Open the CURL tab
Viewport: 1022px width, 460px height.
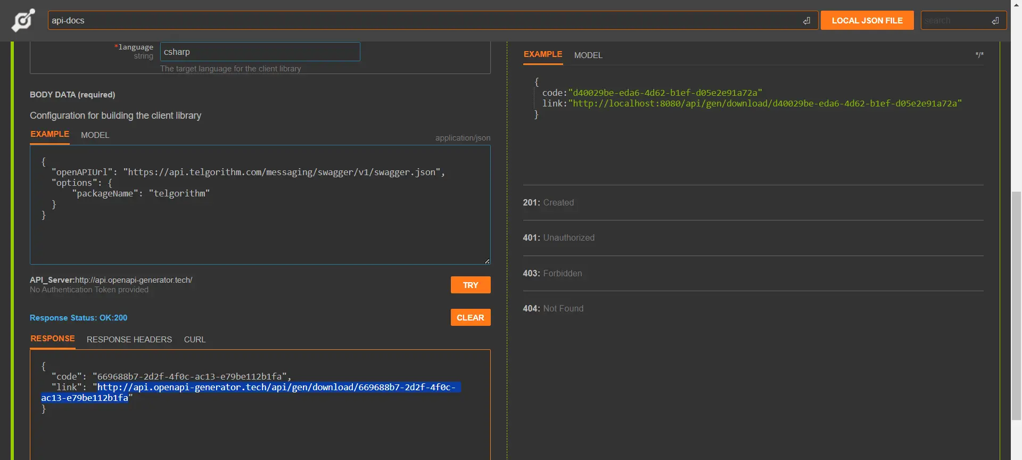coord(195,340)
